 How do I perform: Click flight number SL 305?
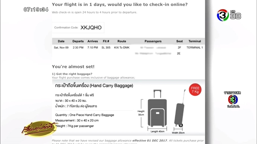106,47
